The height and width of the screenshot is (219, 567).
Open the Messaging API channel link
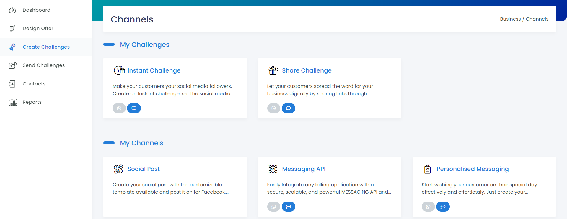tap(304, 169)
